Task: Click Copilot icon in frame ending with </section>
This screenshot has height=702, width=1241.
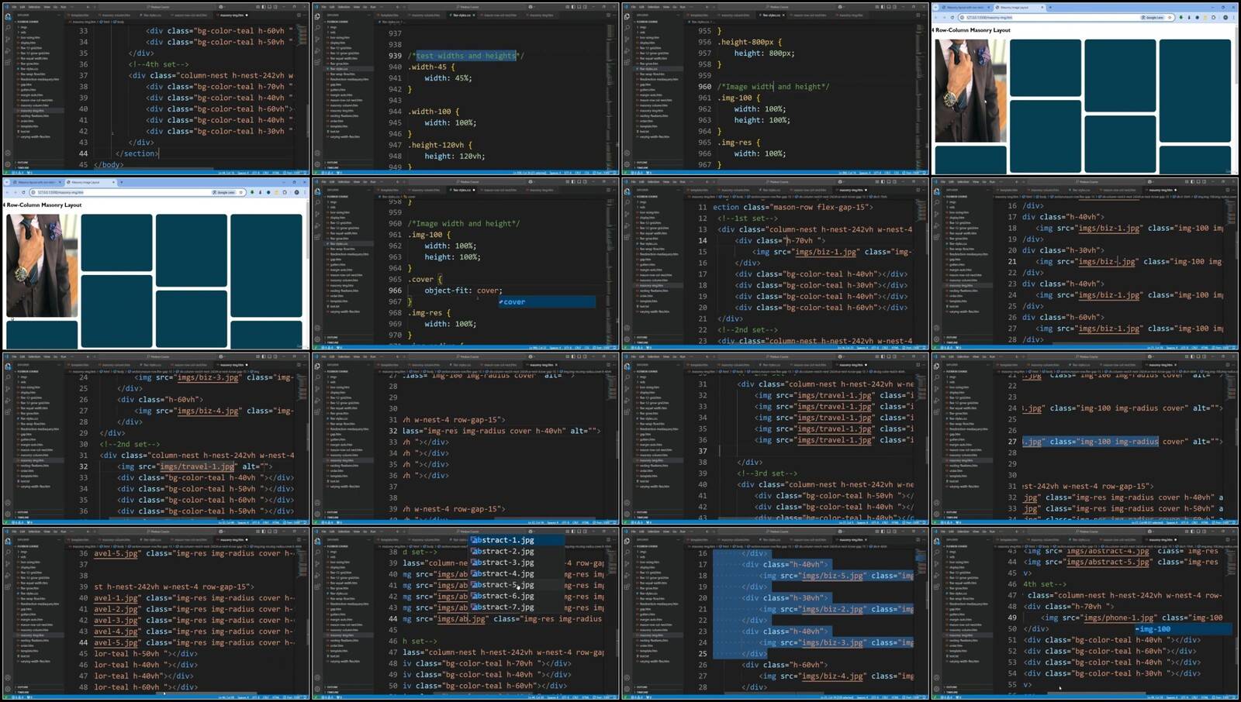Action: (x=221, y=7)
